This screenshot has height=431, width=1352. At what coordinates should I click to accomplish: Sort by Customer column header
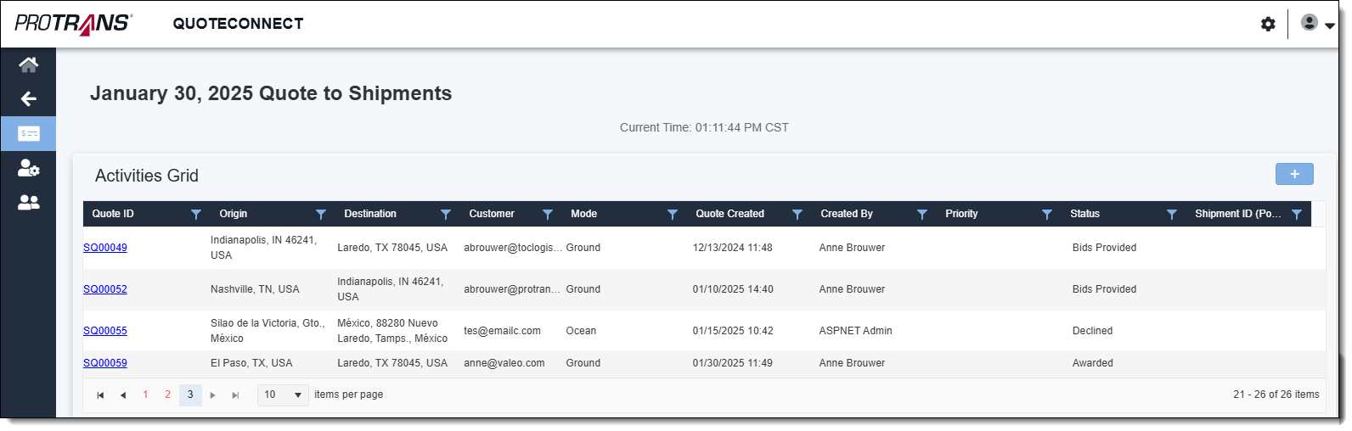point(492,214)
